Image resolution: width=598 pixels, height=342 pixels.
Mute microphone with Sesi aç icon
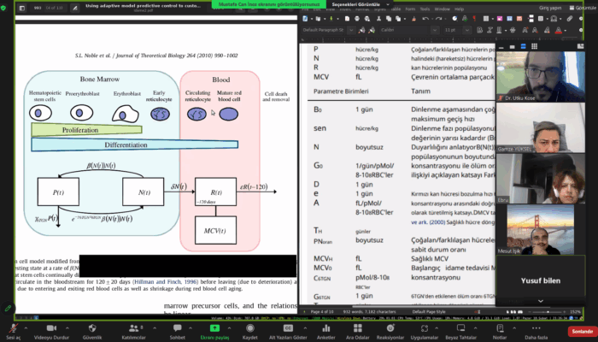click(13, 327)
